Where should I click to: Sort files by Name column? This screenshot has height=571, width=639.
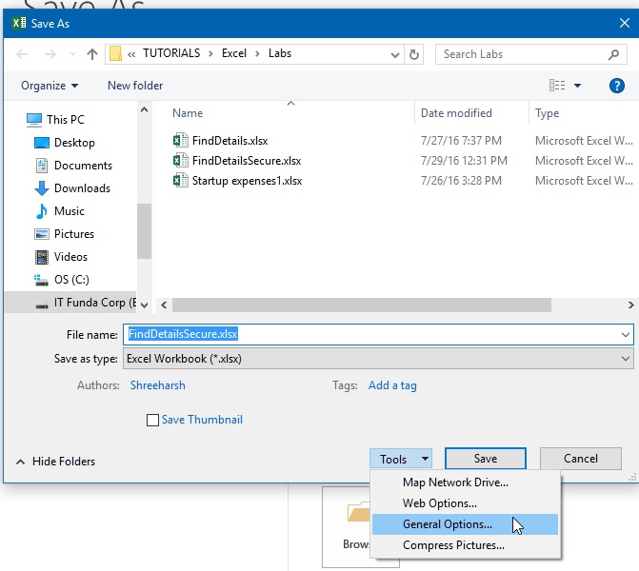188,113
